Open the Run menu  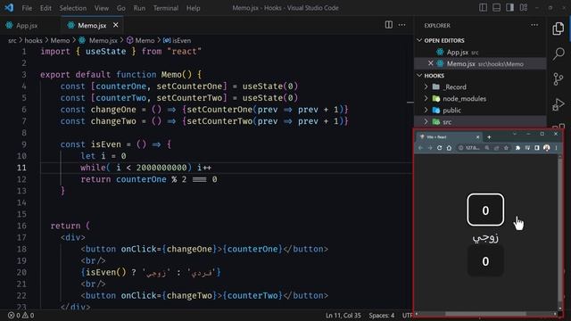[139, 8]
